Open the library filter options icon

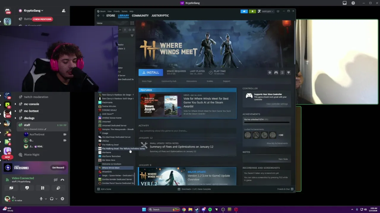coord(132,35)
